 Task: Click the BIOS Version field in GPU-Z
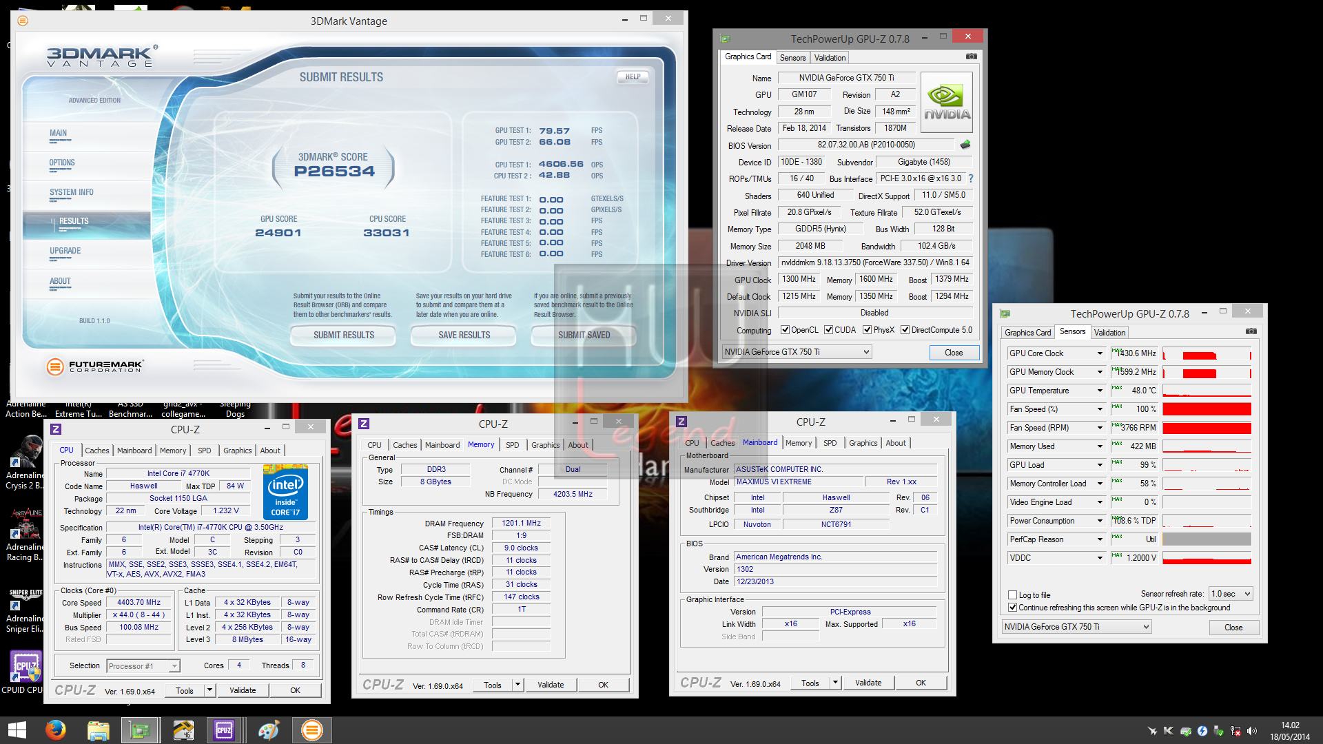pyautogui.click(x=866, y=145)
